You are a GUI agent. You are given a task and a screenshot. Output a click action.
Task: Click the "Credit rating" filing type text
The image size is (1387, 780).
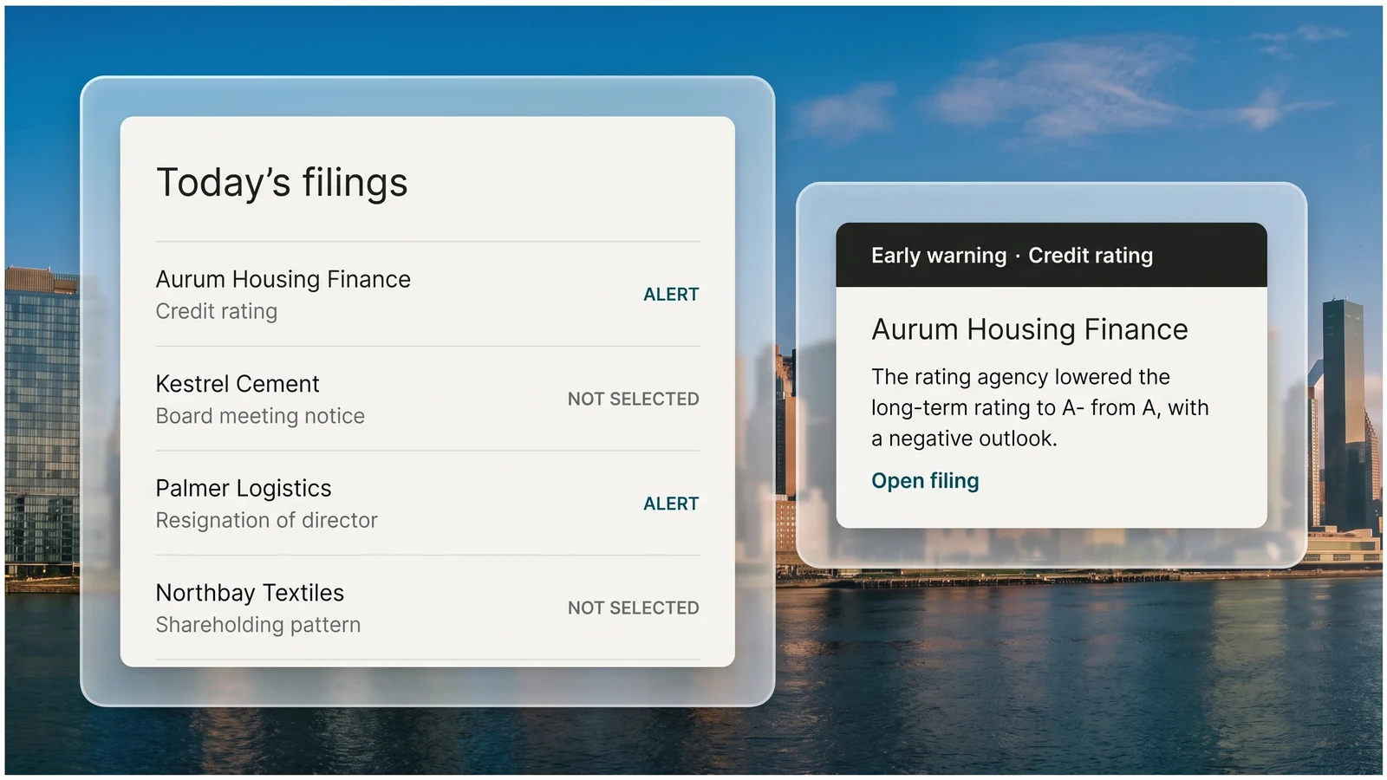217,311
